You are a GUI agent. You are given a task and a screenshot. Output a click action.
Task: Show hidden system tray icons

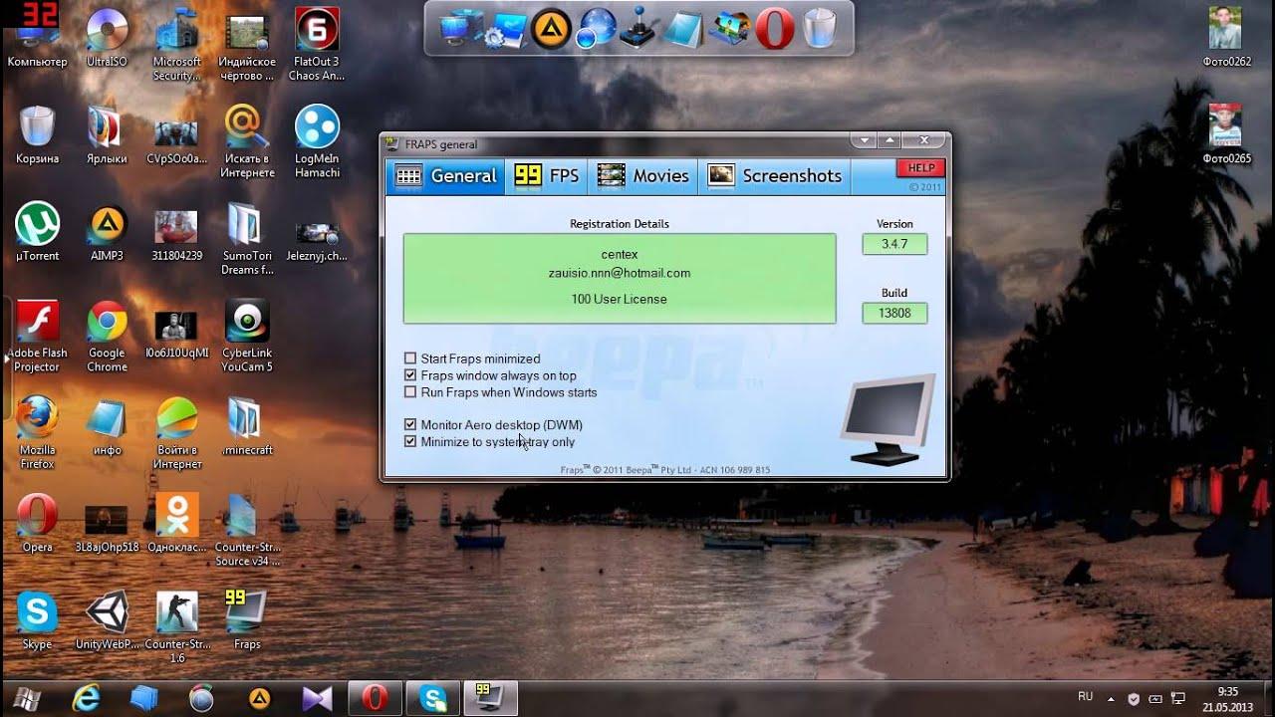(1112, 698)
